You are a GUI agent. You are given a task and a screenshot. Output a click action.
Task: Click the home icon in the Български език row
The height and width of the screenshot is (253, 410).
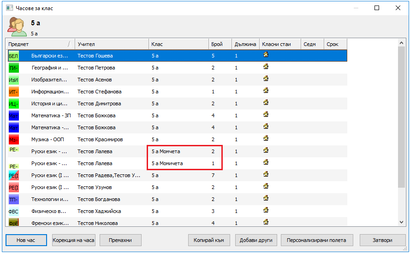pyautogui.click(x=266, y=55)
